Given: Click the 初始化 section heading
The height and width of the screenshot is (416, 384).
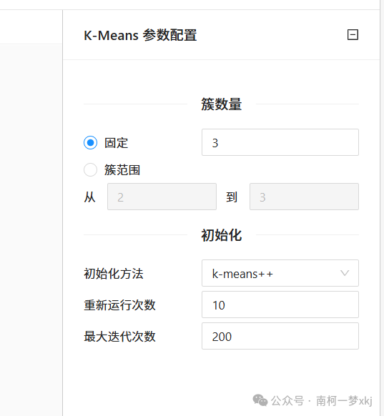Looking at the screenshot, I should [x=222, y=234].
